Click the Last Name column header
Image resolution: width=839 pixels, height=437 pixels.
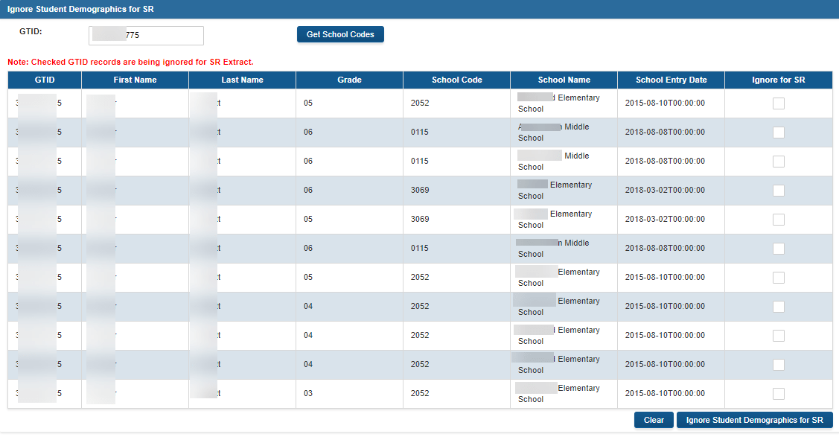tap(241, 80)
